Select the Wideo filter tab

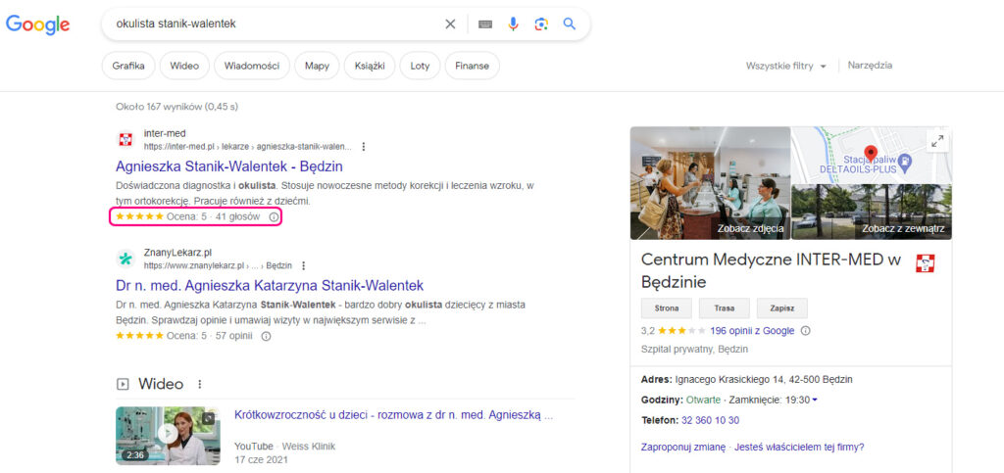(x=184, y=66)
